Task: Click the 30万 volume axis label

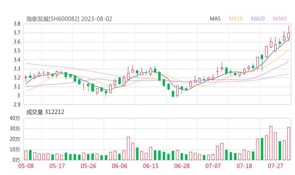Action: click(x=15, y=128)
